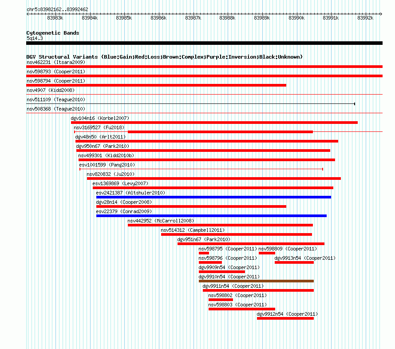The image size is (395, 349).
Task: Select dgv950n67 (Park2010) label
Action: [x=103, y=146]
